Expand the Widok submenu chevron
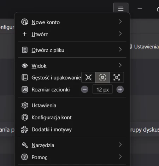The width and height of the screenshot is (159, 166). [x=120, y=65]
